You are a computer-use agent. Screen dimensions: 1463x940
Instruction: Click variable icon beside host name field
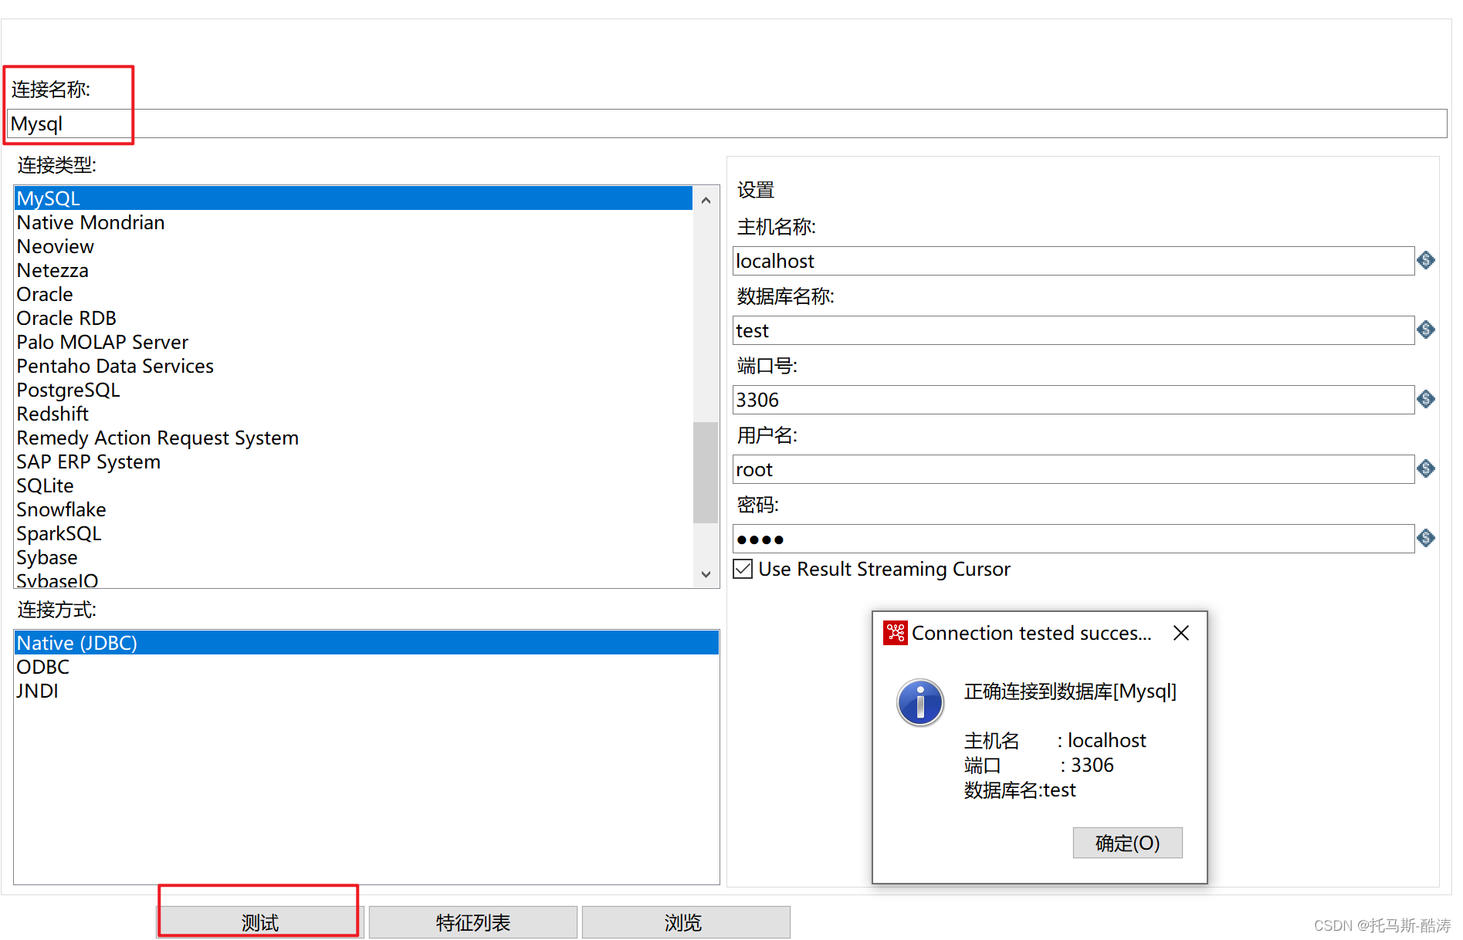[1426, 261]
